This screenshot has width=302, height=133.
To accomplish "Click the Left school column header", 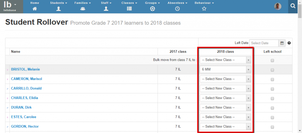I will [272, 52].
